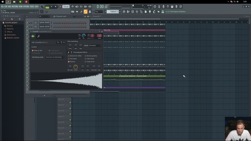Open the PATTERNS menu
Image resolution: width=251 pixels, height=141 pixels.
[15, 7]
